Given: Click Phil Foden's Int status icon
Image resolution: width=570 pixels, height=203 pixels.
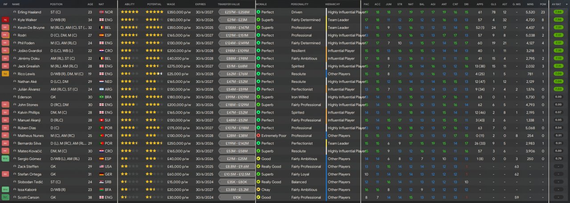Looking at the screenshot, I should tap(5, 43).
